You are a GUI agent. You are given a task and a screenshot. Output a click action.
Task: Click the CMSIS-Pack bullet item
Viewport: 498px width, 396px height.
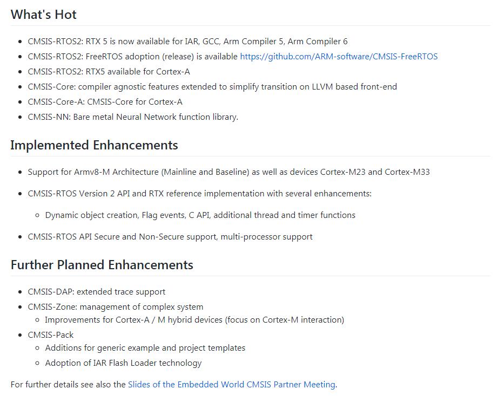click(x=50, y=335)
